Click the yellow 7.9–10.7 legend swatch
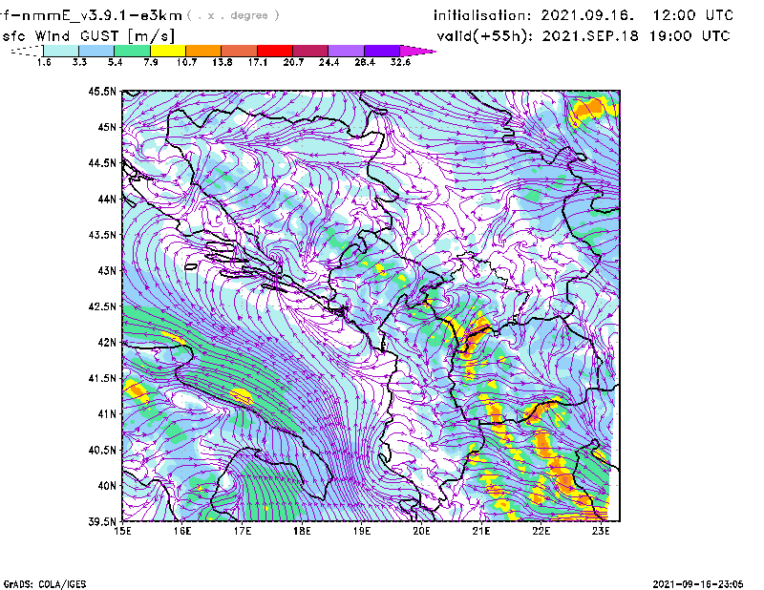 tap(168, 51)
